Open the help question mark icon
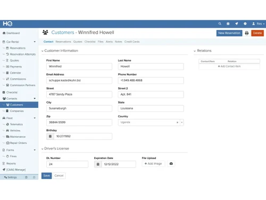The height and width of the screenshot is (200, 266). pos(245,23)
